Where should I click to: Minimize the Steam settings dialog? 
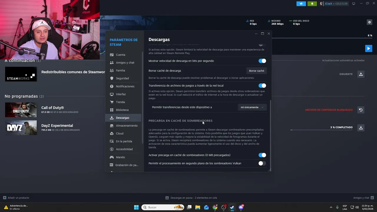click(256, 34)
